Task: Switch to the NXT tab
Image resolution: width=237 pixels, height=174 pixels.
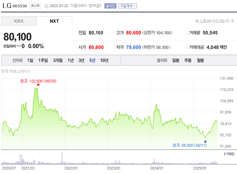Action: (54, 21)
